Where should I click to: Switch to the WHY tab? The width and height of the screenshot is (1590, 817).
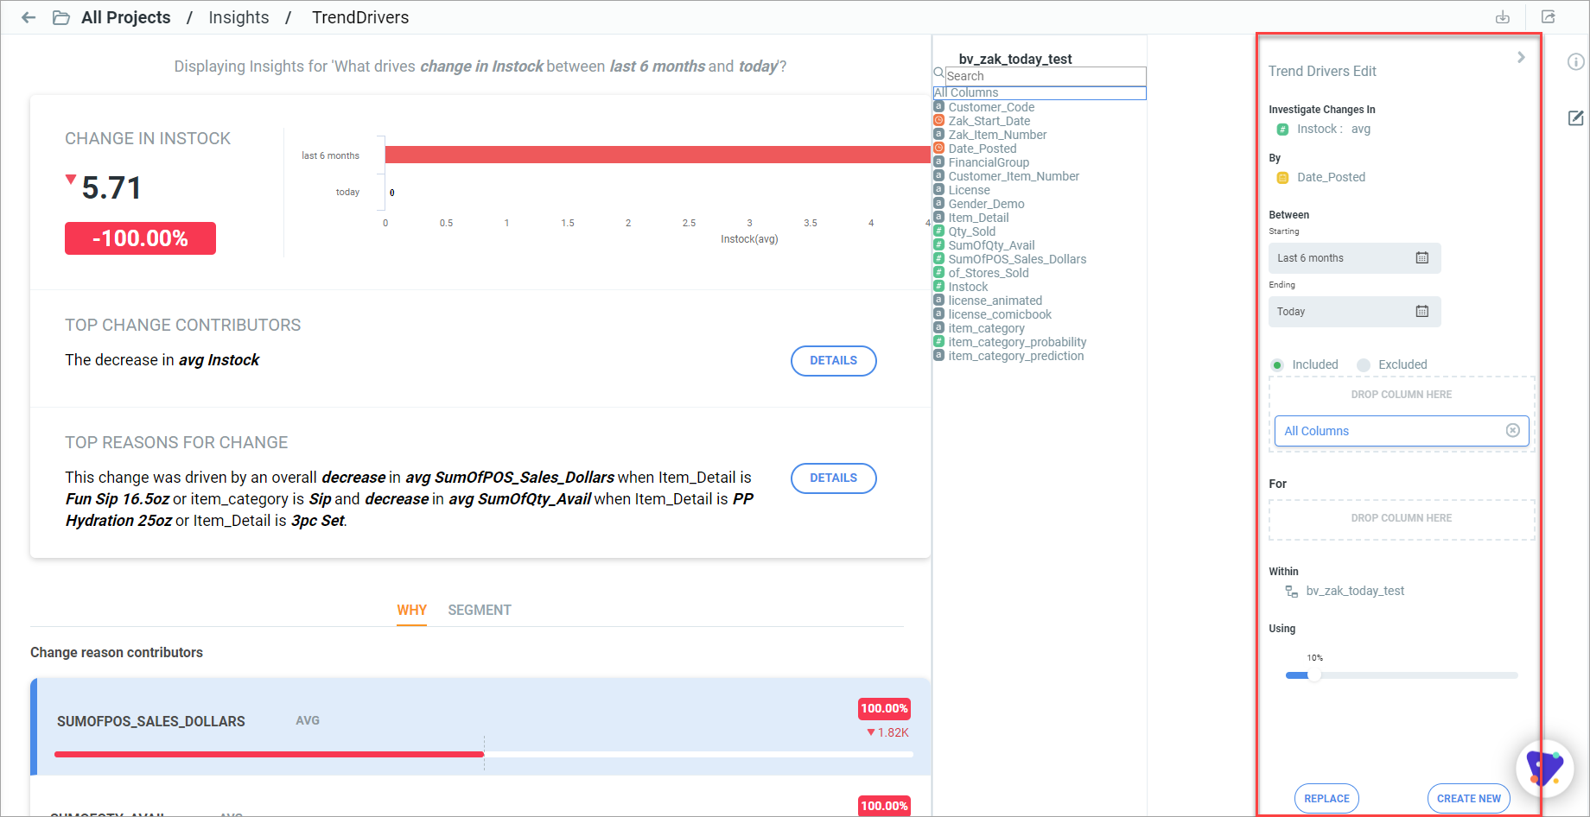411,610
